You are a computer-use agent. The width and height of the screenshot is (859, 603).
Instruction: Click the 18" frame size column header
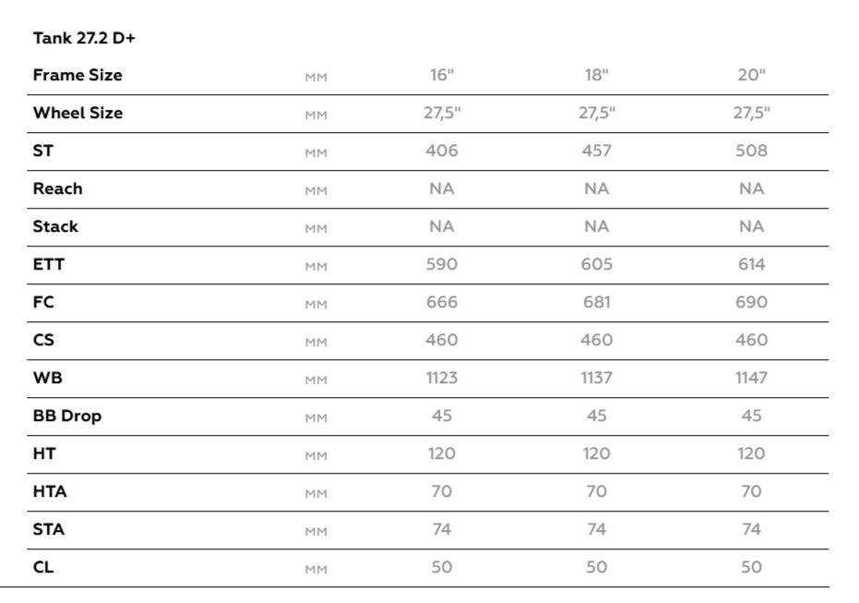[597, 75]
